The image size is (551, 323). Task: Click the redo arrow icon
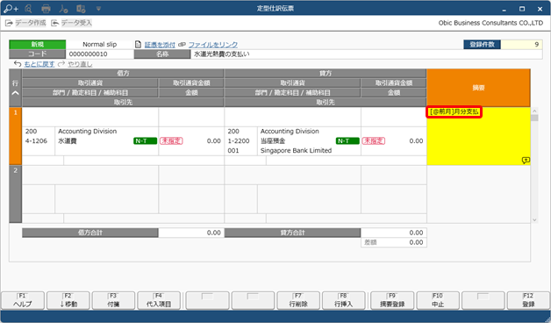[x=61, y=63]
